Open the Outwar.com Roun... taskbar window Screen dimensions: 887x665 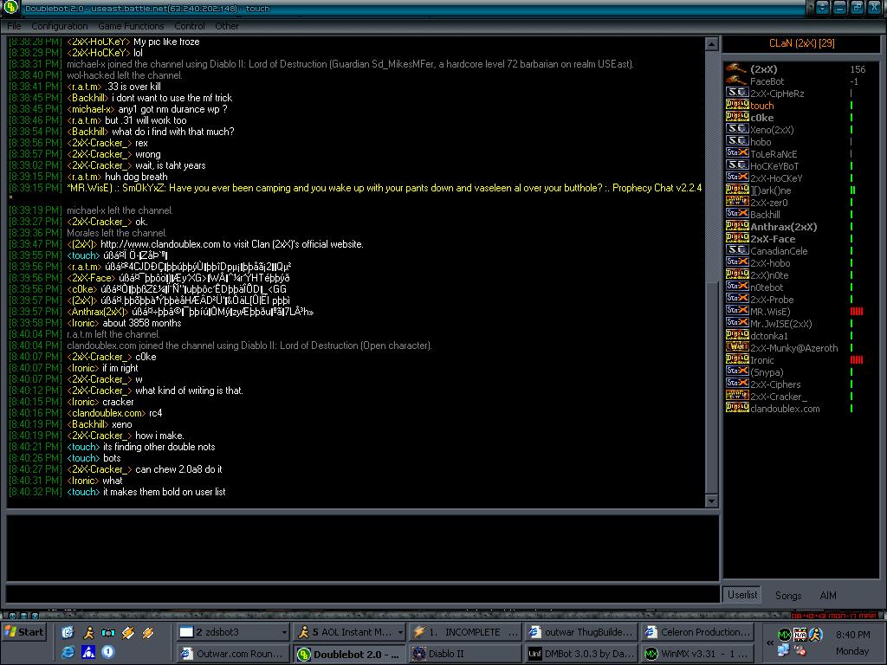point(234,655)
